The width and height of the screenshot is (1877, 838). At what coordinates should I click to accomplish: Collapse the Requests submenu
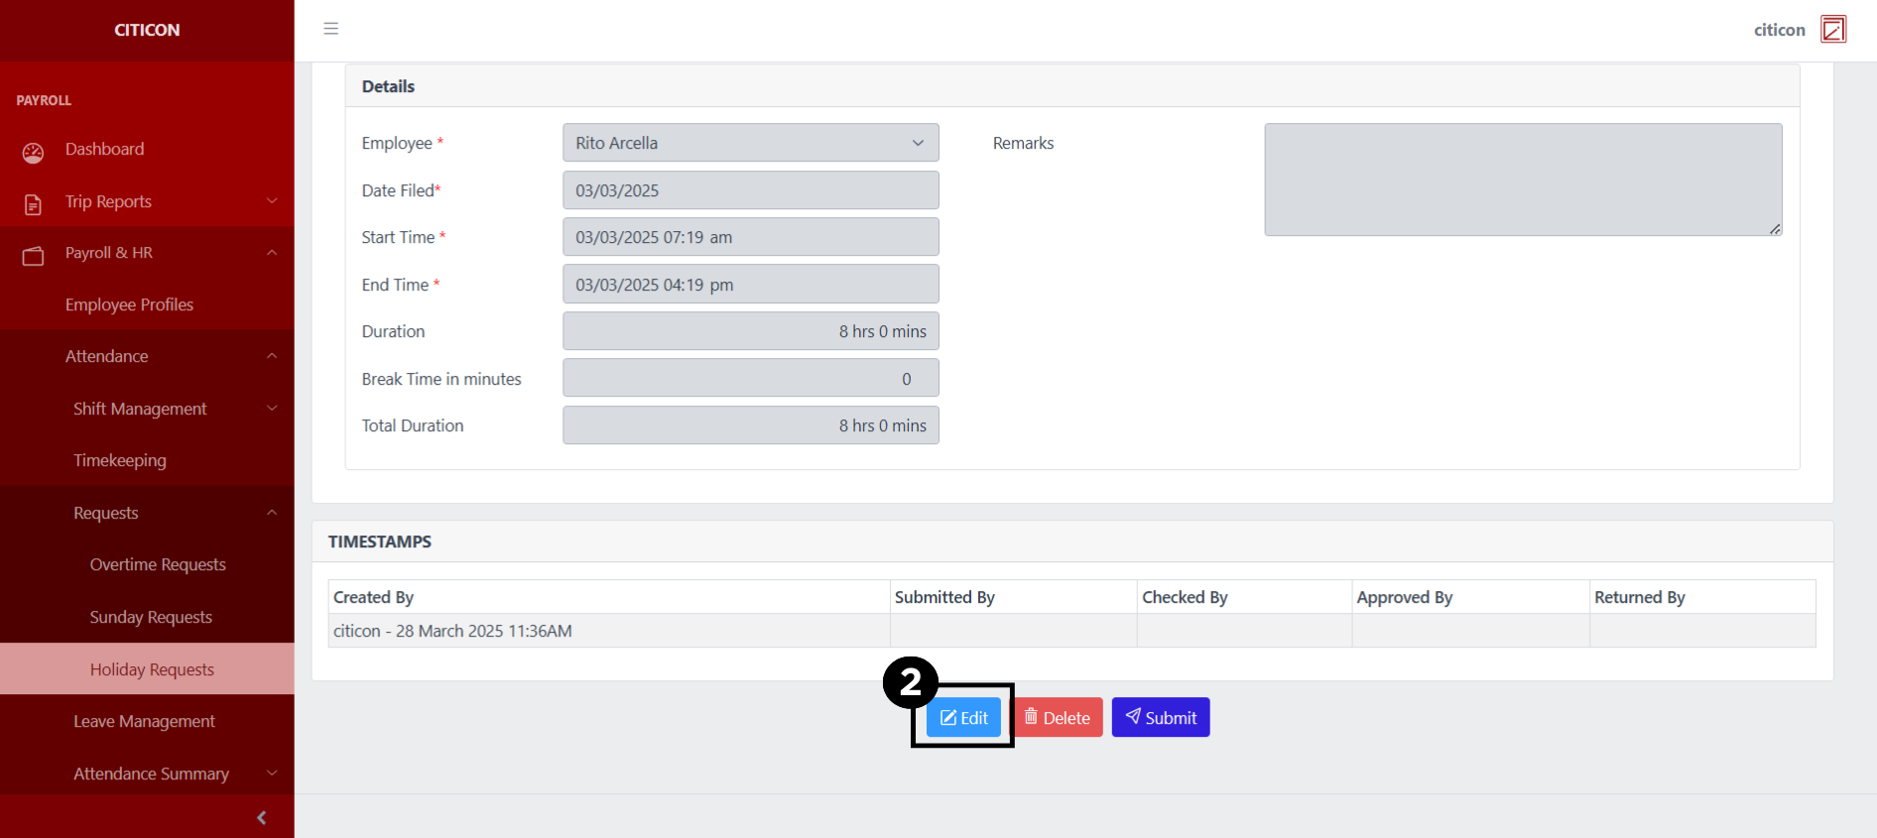pos(272,513)
